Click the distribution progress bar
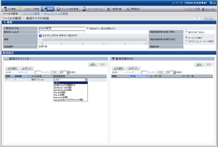The width and height of the screenshot is (218, 147). click(x=95, y=39)
